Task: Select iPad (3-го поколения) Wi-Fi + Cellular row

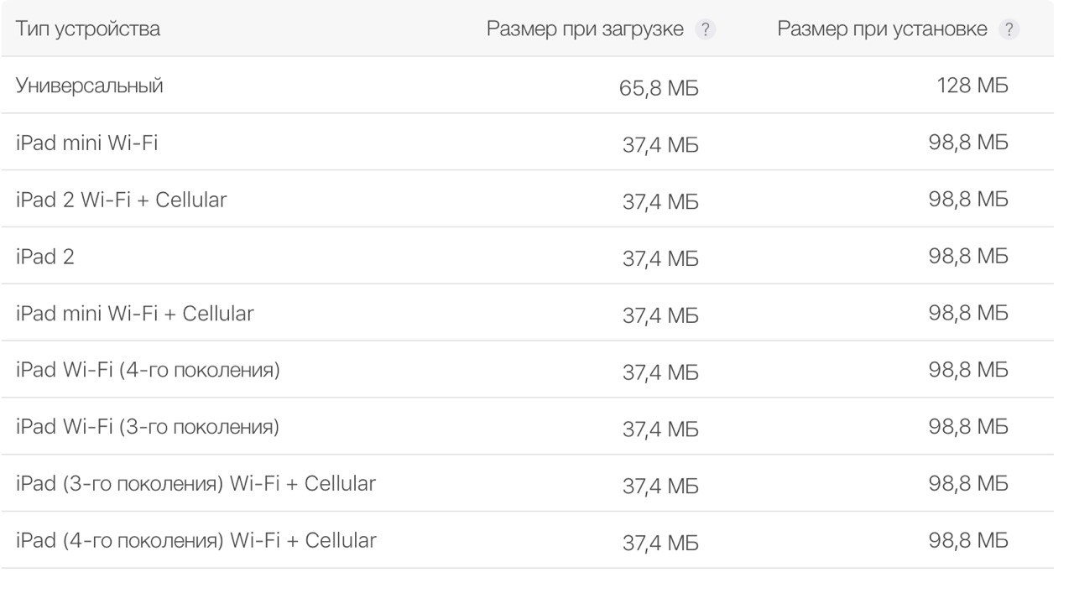Action: point(196,484)
